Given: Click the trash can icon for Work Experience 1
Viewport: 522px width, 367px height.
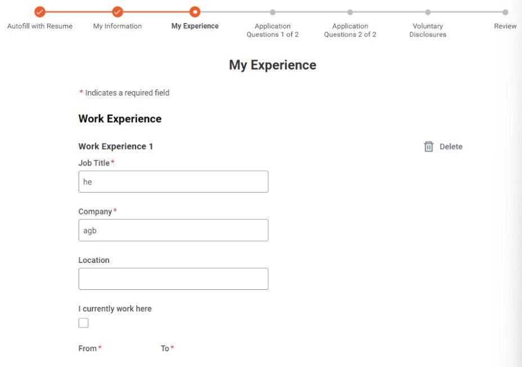Looking at the screenshot, I should point(429,146).
